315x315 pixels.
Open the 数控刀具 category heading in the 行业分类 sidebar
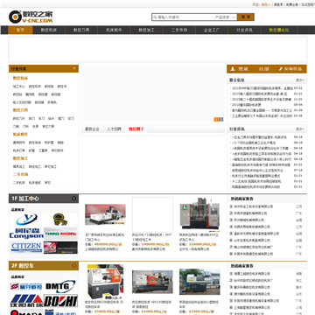[x=20, y=110]
